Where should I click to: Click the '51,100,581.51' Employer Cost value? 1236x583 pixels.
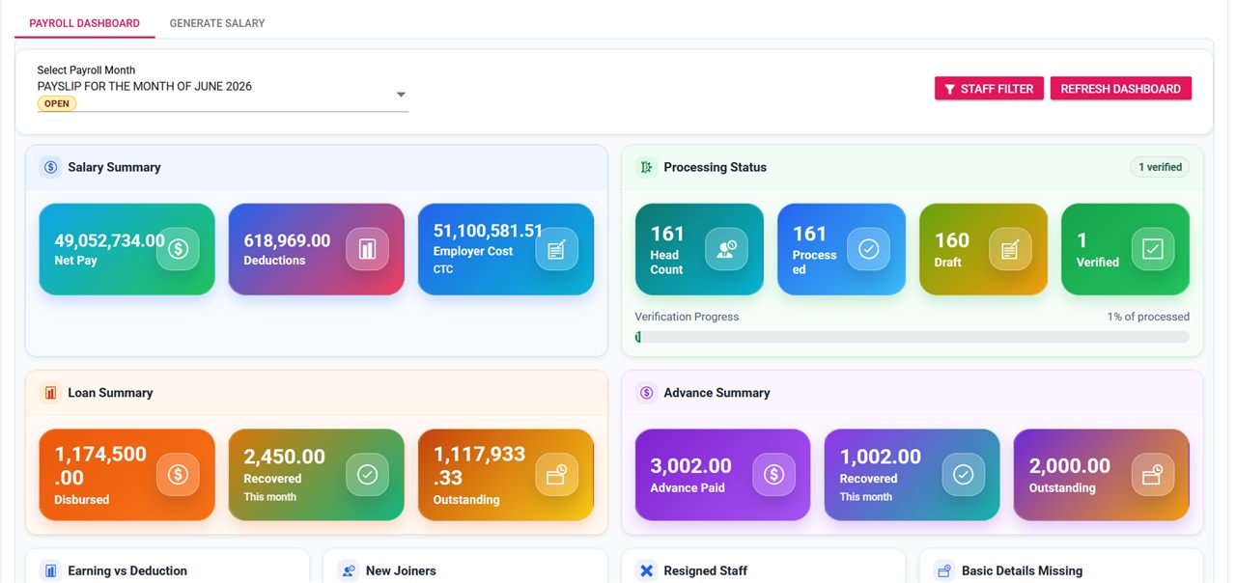(x=488, y=231)
